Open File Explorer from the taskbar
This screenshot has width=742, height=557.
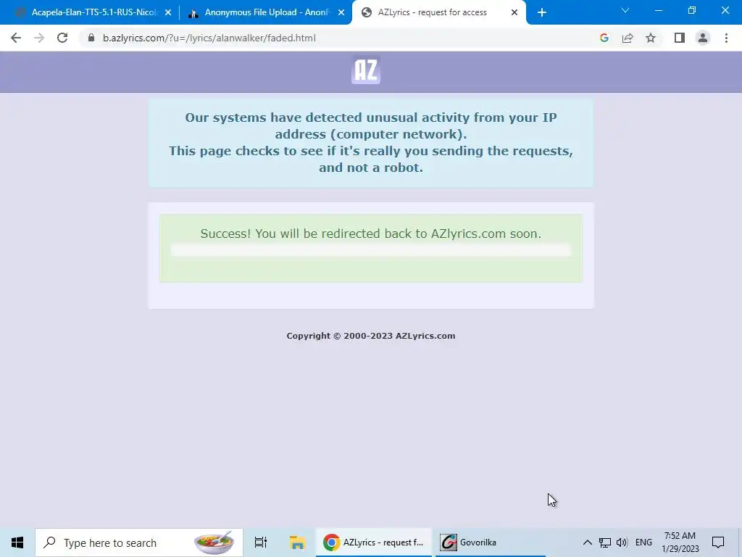(297, 542)
